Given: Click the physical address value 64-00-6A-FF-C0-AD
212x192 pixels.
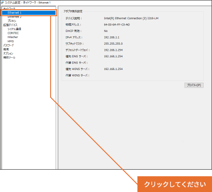Looking at the screenshot, I should coord(117,25).
